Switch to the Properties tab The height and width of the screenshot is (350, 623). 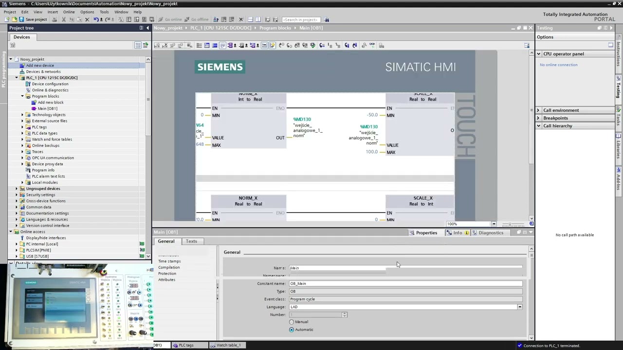pos(423,233)
